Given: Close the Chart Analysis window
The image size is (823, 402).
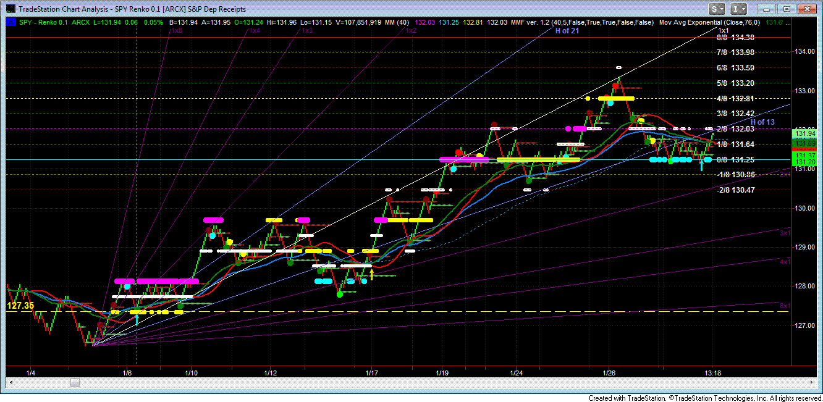Looking at the screenshot, I should click(x=806, y=9).
